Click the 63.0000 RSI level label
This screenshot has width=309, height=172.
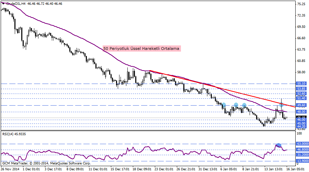coord(302,144)
